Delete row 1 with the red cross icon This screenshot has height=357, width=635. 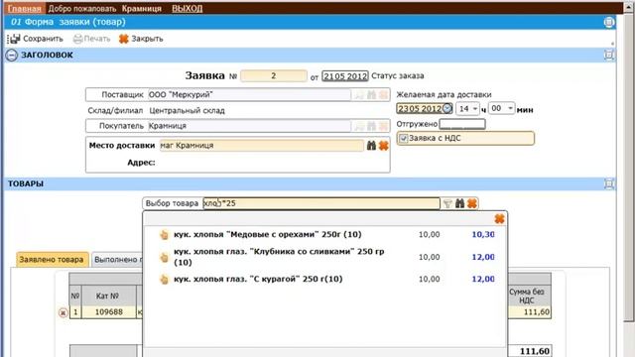[x=63, y=312]
